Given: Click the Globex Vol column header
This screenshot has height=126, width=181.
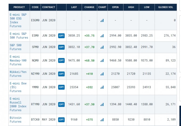Looking at the screenshot, I should tap(166, 7).
